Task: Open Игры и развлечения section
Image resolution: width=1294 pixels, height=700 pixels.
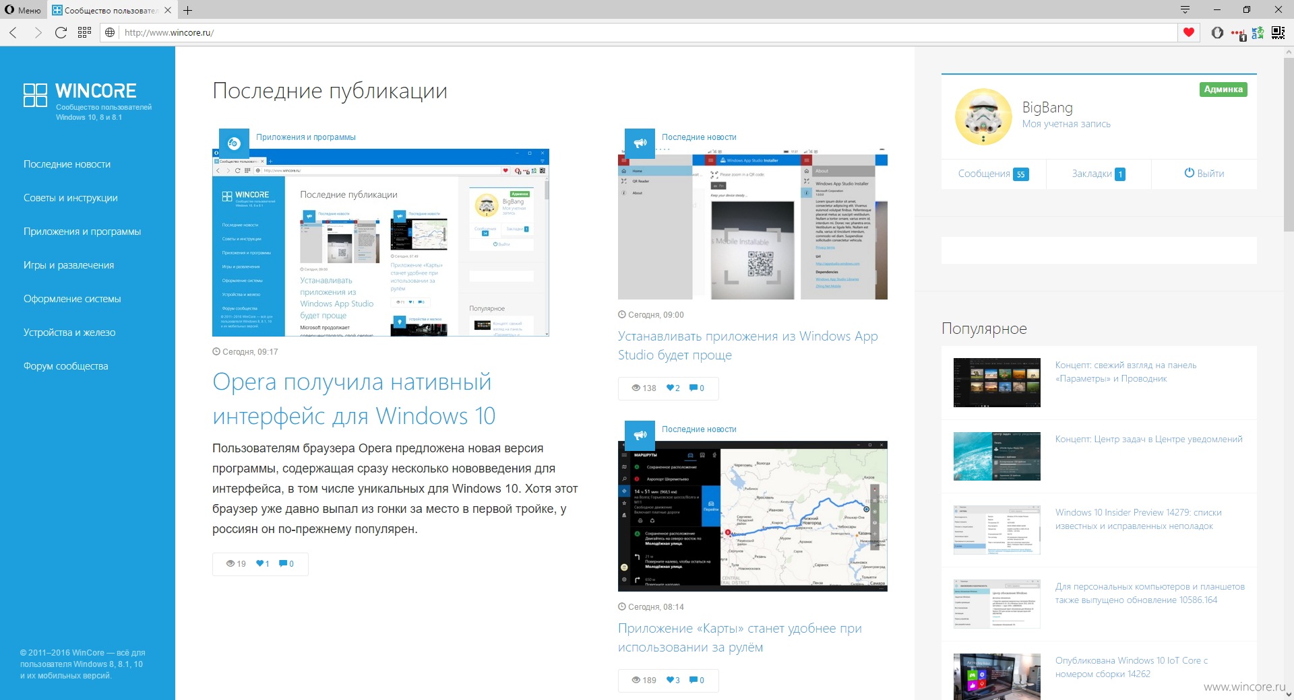Action: 68,265
